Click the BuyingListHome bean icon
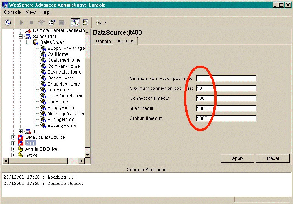The image size is (293, 204). pyautogui.click(x=43, y=72)
